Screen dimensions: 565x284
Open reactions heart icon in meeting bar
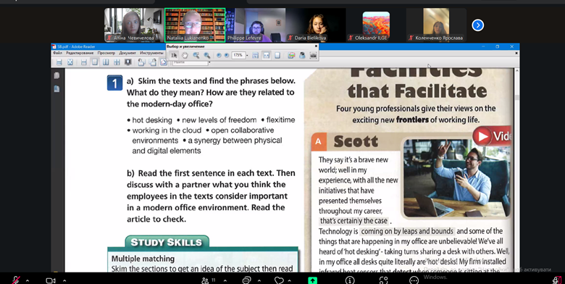coord(279,280)
